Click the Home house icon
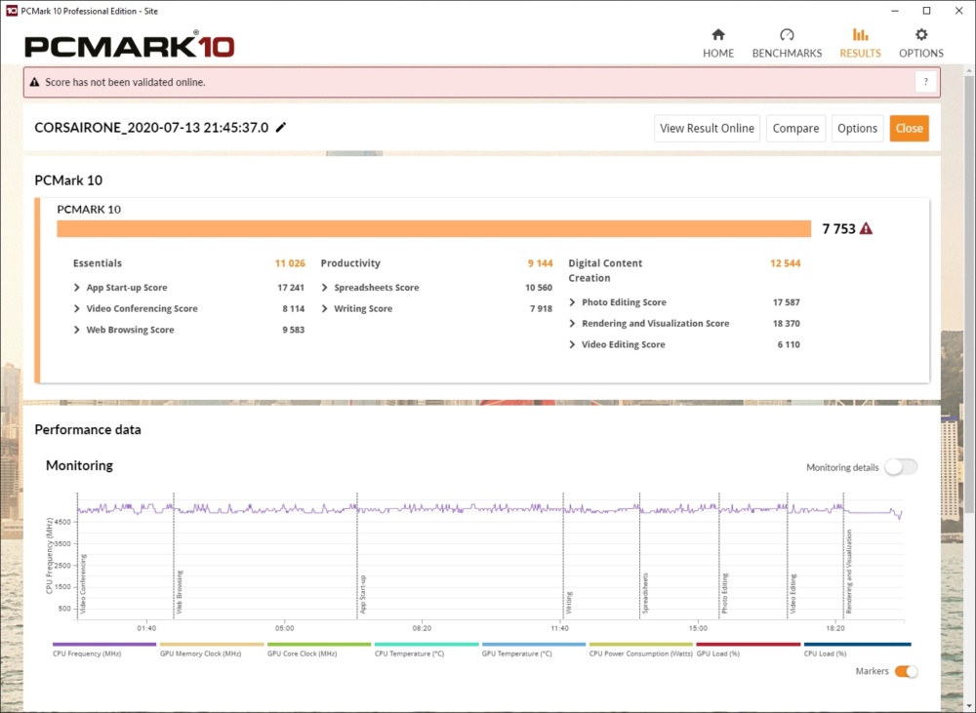Screen dimensions: 976x713 coord(718,34)
